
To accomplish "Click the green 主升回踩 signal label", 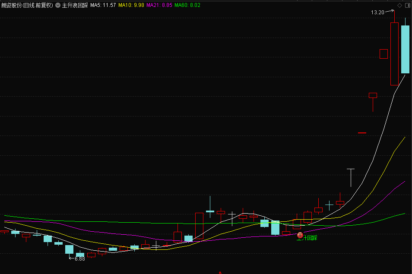I will pyautogui.click(x=307, y=238).
